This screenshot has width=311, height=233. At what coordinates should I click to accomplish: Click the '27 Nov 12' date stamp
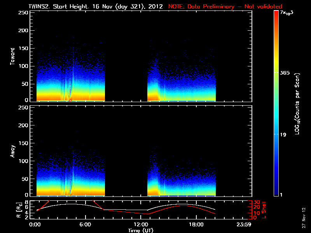coord(303,220)
